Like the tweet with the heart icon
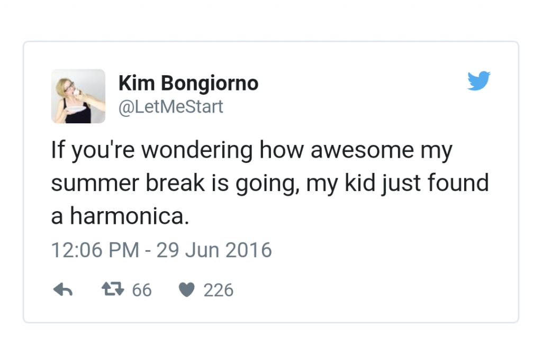The image size is (542, 346). click(186, 290)
